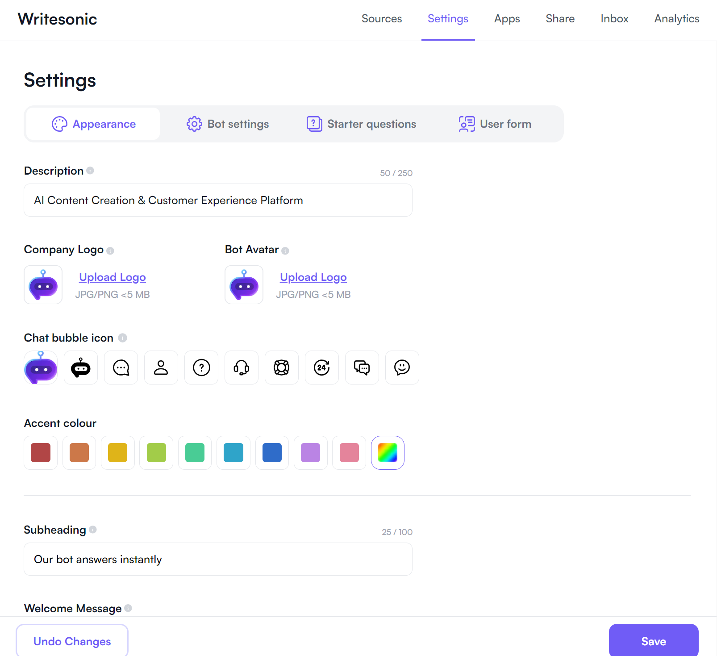Click Upload Logo under Company Logo
717x656 pixels.
pyautogui.click(x=113, y=277)
